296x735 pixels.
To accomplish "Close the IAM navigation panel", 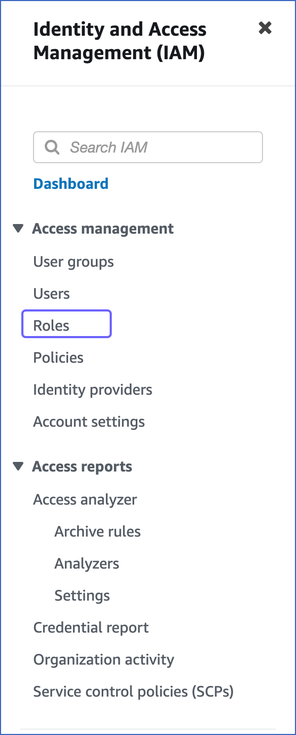I will [x=265, y=28].
